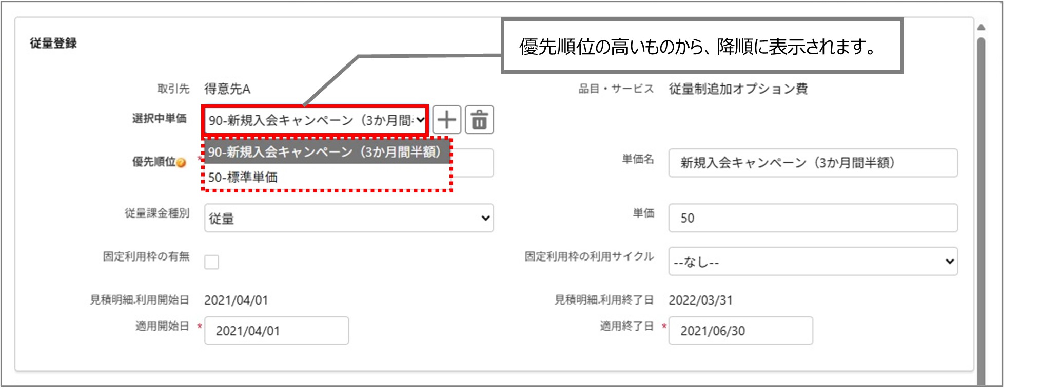This screenshot has height=390, width=1040.
Task: Click the 従量登録 heading
Action: 53,44
